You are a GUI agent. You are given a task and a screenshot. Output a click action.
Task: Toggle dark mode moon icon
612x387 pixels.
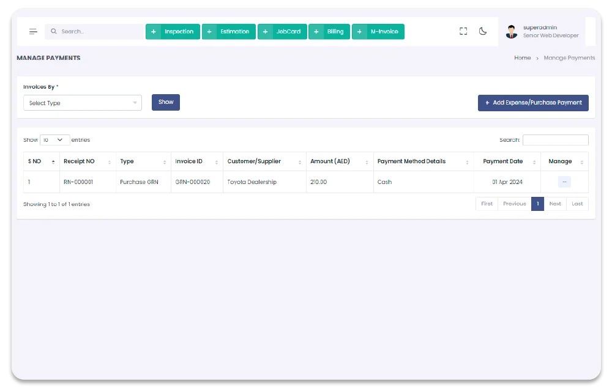483,31
